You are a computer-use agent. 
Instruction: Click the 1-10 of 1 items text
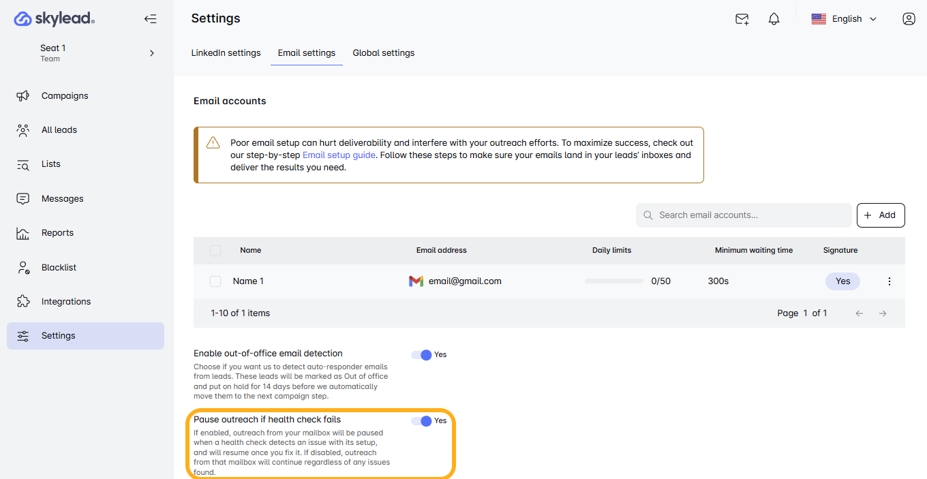[241, 313]
